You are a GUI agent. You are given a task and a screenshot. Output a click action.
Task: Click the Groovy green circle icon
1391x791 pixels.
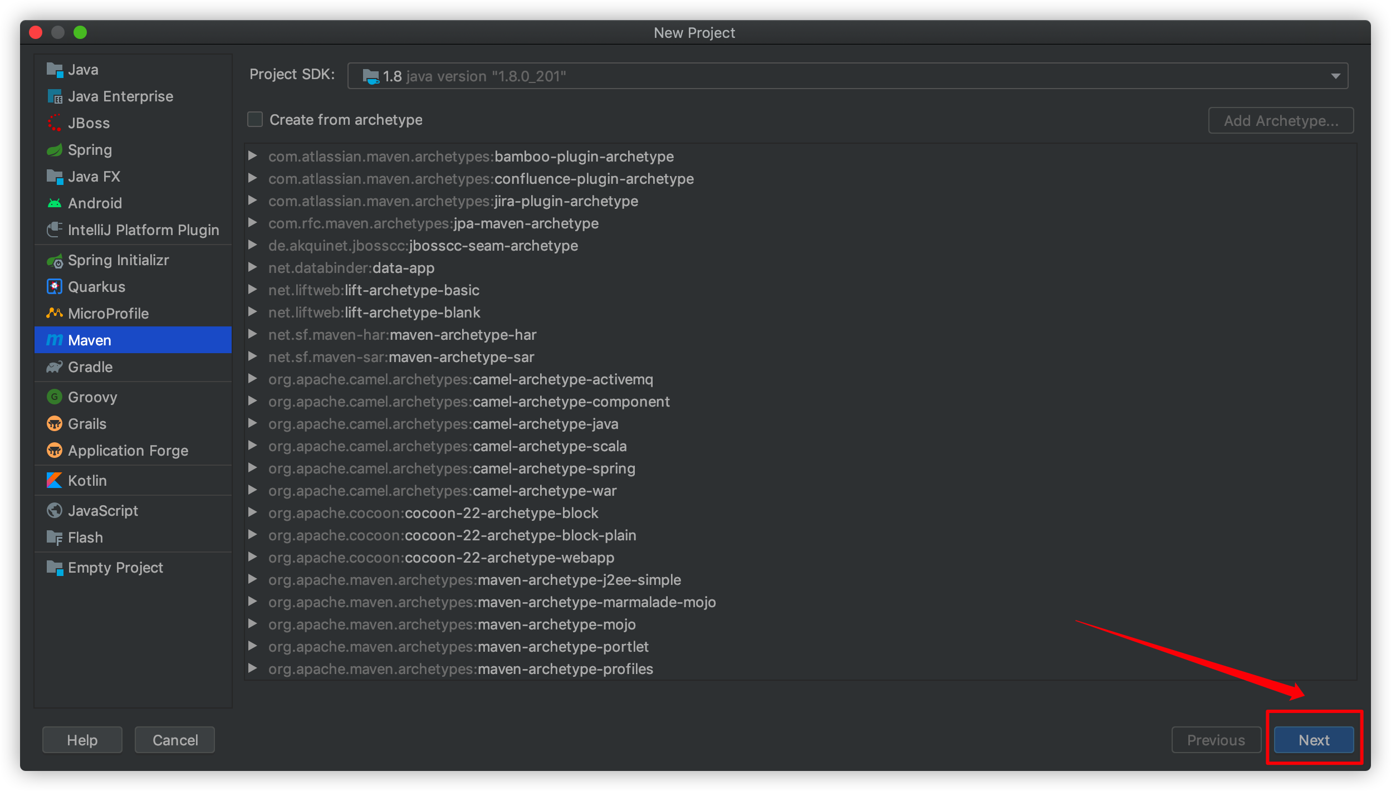tap(55, 397)
